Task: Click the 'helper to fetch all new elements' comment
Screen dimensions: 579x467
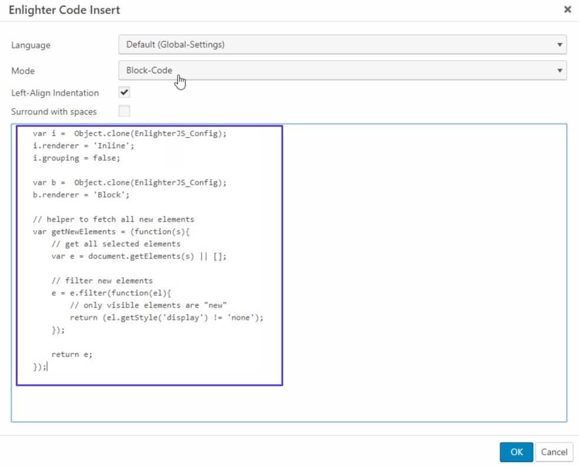Action: coord(113,219)
